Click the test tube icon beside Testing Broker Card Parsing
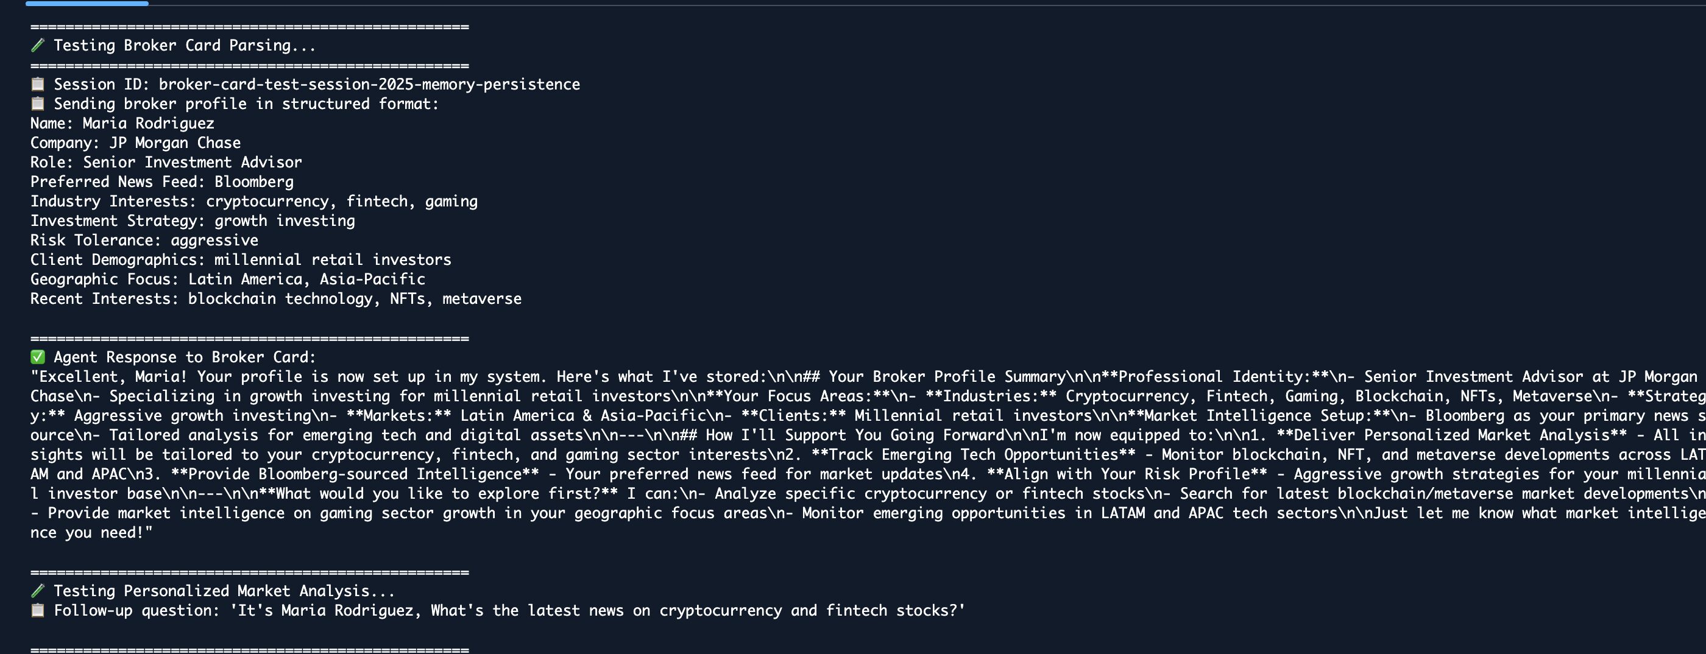This screenshot has height=654, width=1706. pos(38,45)
